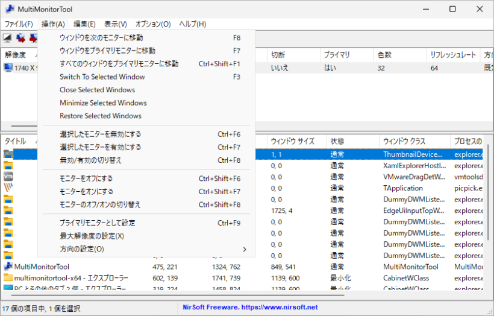Open the ヘルプ(H) menu
This screenshot has height=316, width=494.
(193, 24)
